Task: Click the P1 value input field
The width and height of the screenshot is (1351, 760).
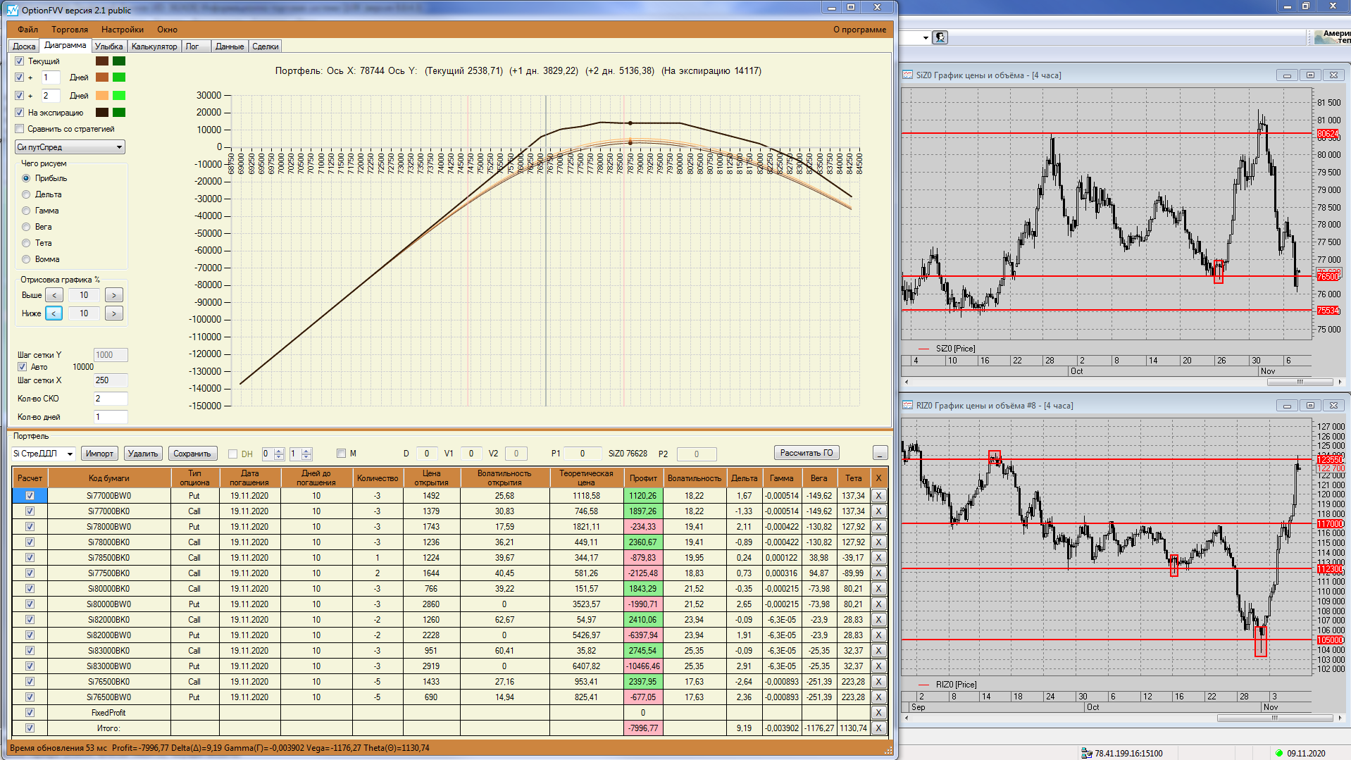Action: (x=583, y=454)
